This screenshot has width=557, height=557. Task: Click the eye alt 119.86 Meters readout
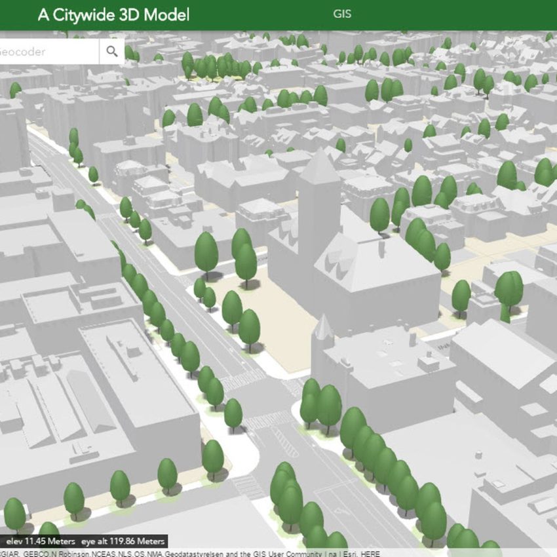(x=123, y=542)
